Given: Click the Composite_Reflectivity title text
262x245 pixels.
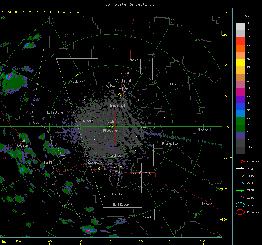Looking at the screenshot, I should point(131,4).
